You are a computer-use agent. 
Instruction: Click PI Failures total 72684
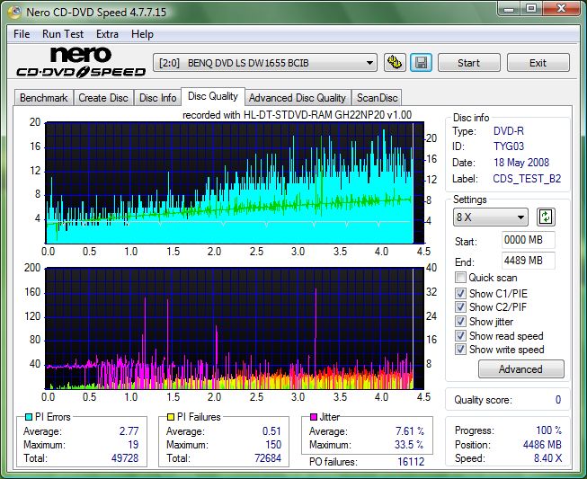(268, 458)
